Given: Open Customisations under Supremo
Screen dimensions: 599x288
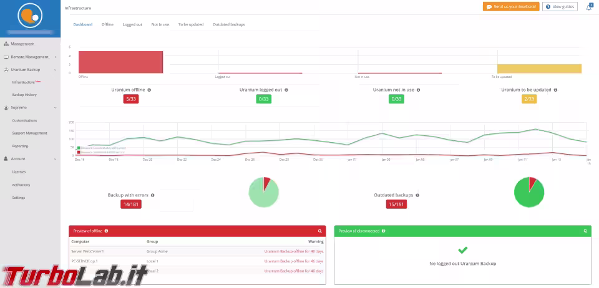Looking at the screenshot, I should click(24, 120).
